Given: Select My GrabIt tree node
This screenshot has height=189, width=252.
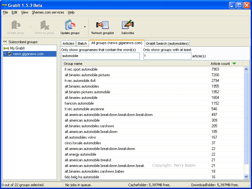Looking at the screenshot, I should coord(17,48).
